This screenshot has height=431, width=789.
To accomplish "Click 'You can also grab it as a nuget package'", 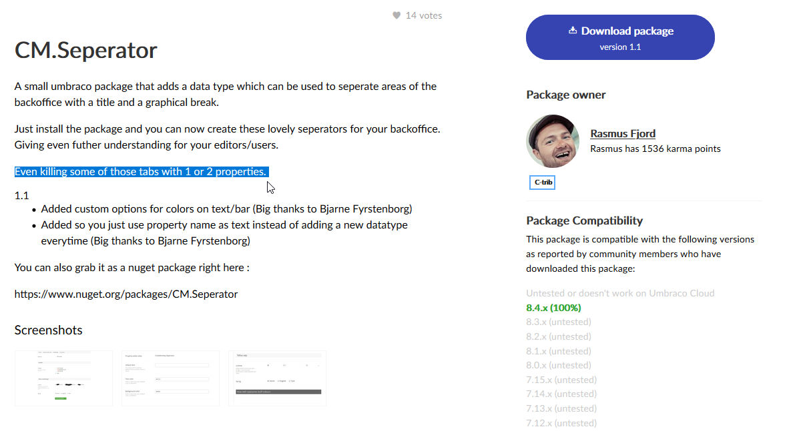I will (x=132, y=268).
